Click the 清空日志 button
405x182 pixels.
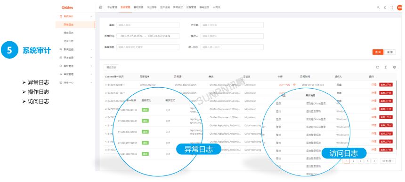[111, 68]
